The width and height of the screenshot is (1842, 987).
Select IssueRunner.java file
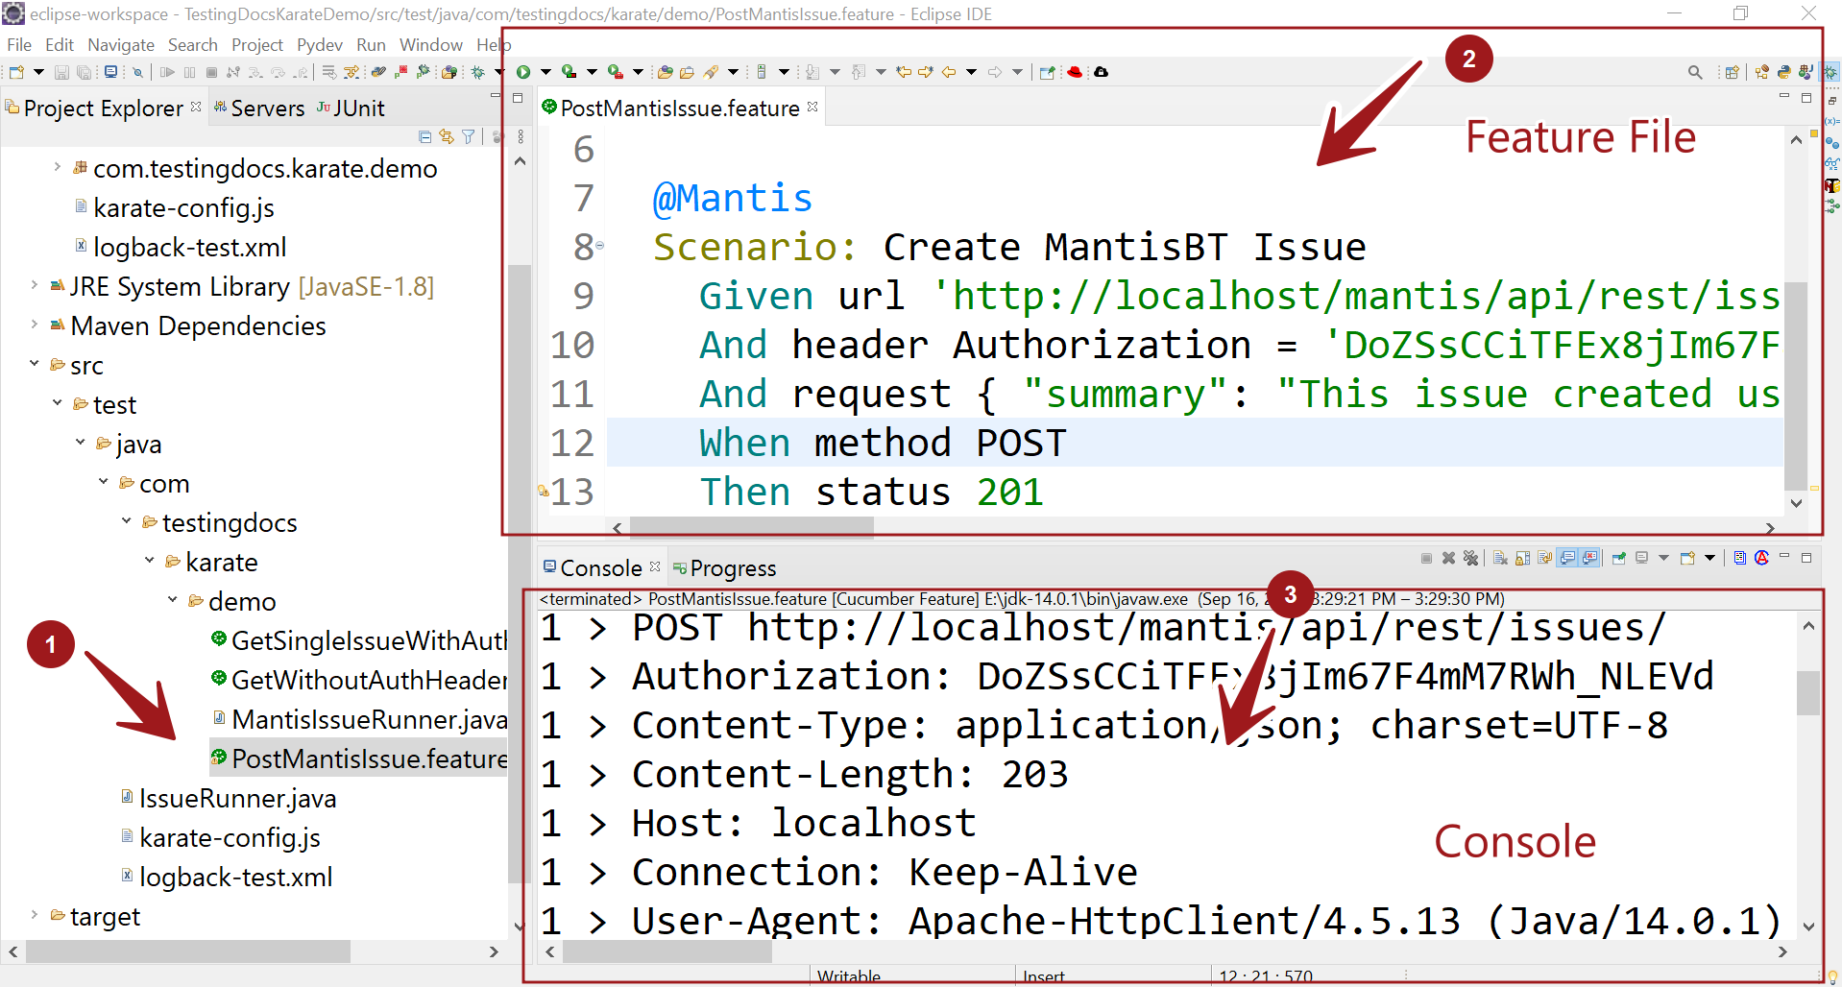229,798
